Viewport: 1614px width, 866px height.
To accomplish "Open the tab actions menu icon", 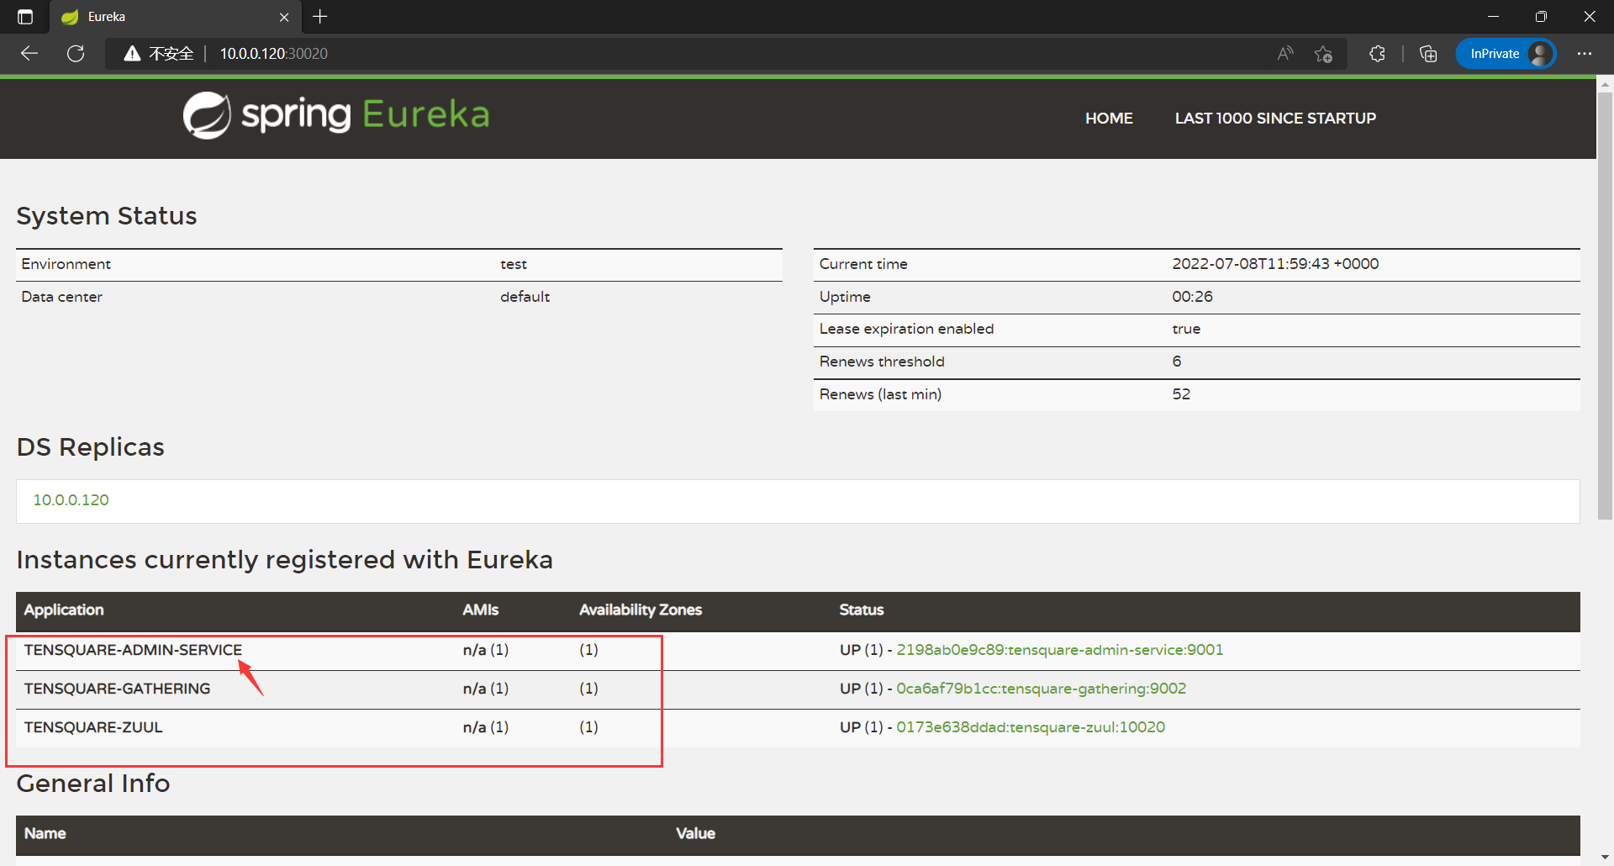I will coord(25,17).
